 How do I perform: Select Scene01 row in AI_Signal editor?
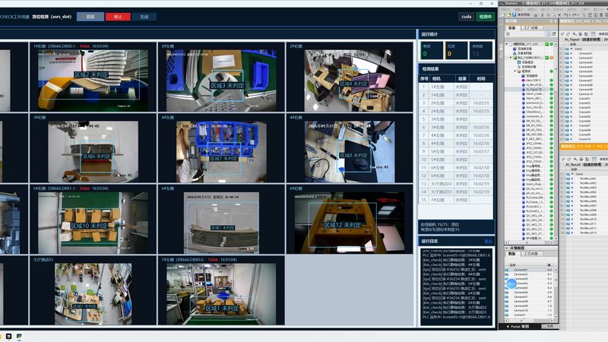(x=584, y=99)
